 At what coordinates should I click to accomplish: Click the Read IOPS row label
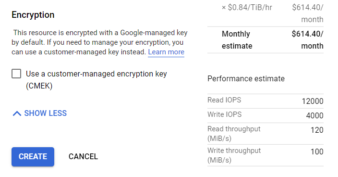(224, 100)
